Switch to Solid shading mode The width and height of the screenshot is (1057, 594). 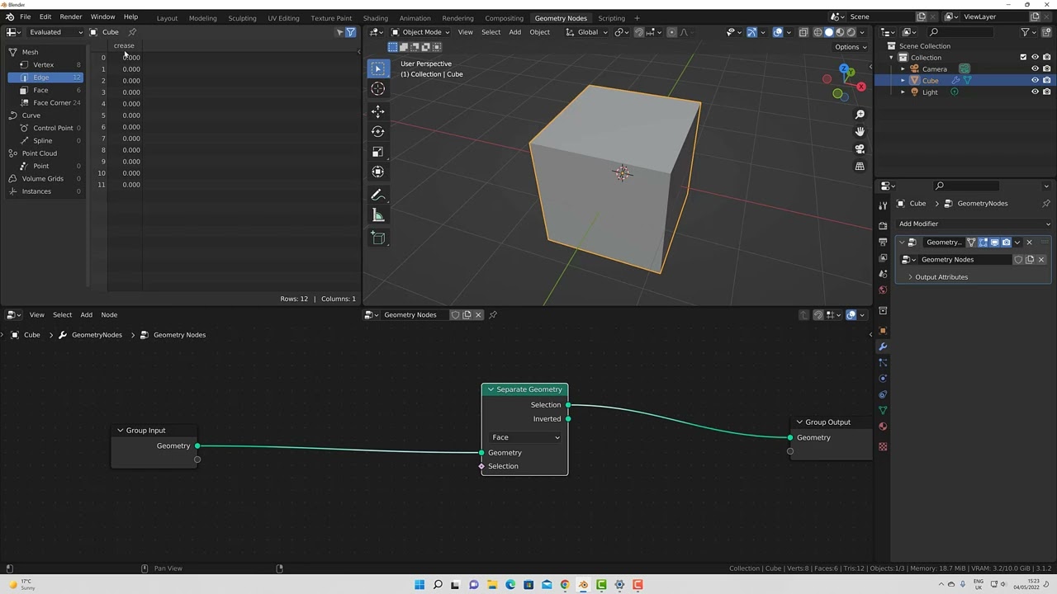828,32
